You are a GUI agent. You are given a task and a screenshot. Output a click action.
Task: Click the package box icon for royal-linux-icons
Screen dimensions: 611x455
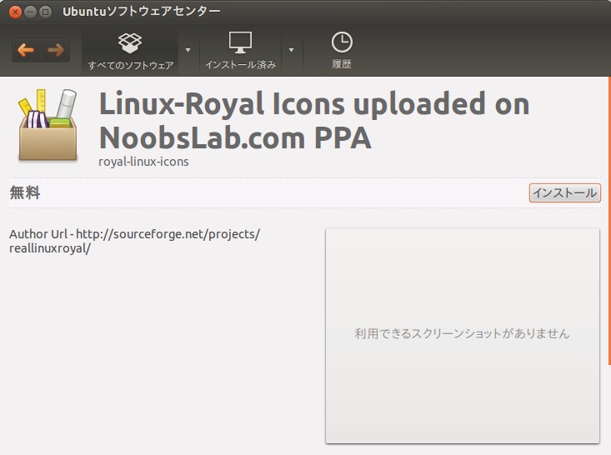click(x=48, y=125)
